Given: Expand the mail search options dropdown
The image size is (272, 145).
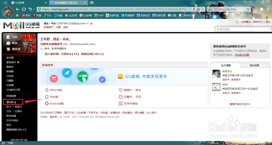Looking at the screenshot, I should coord(269,29).
